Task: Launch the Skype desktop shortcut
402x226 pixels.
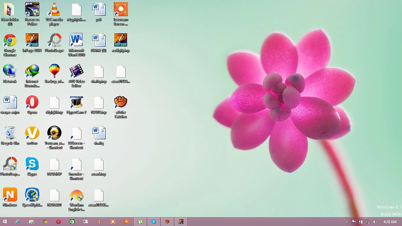Action: click(32, 167)
